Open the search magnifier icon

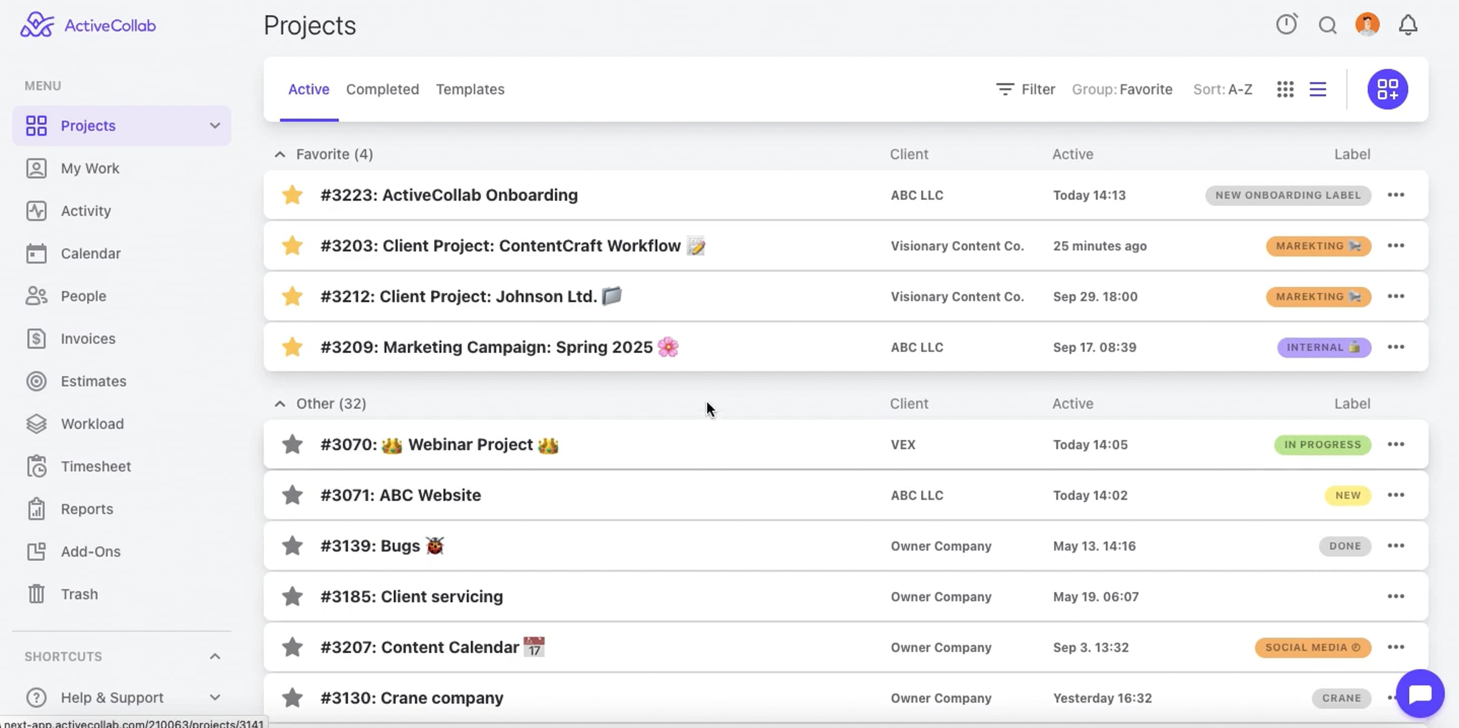pos(1328,25)
